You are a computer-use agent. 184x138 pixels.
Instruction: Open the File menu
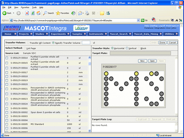click(x=4, y=8)
